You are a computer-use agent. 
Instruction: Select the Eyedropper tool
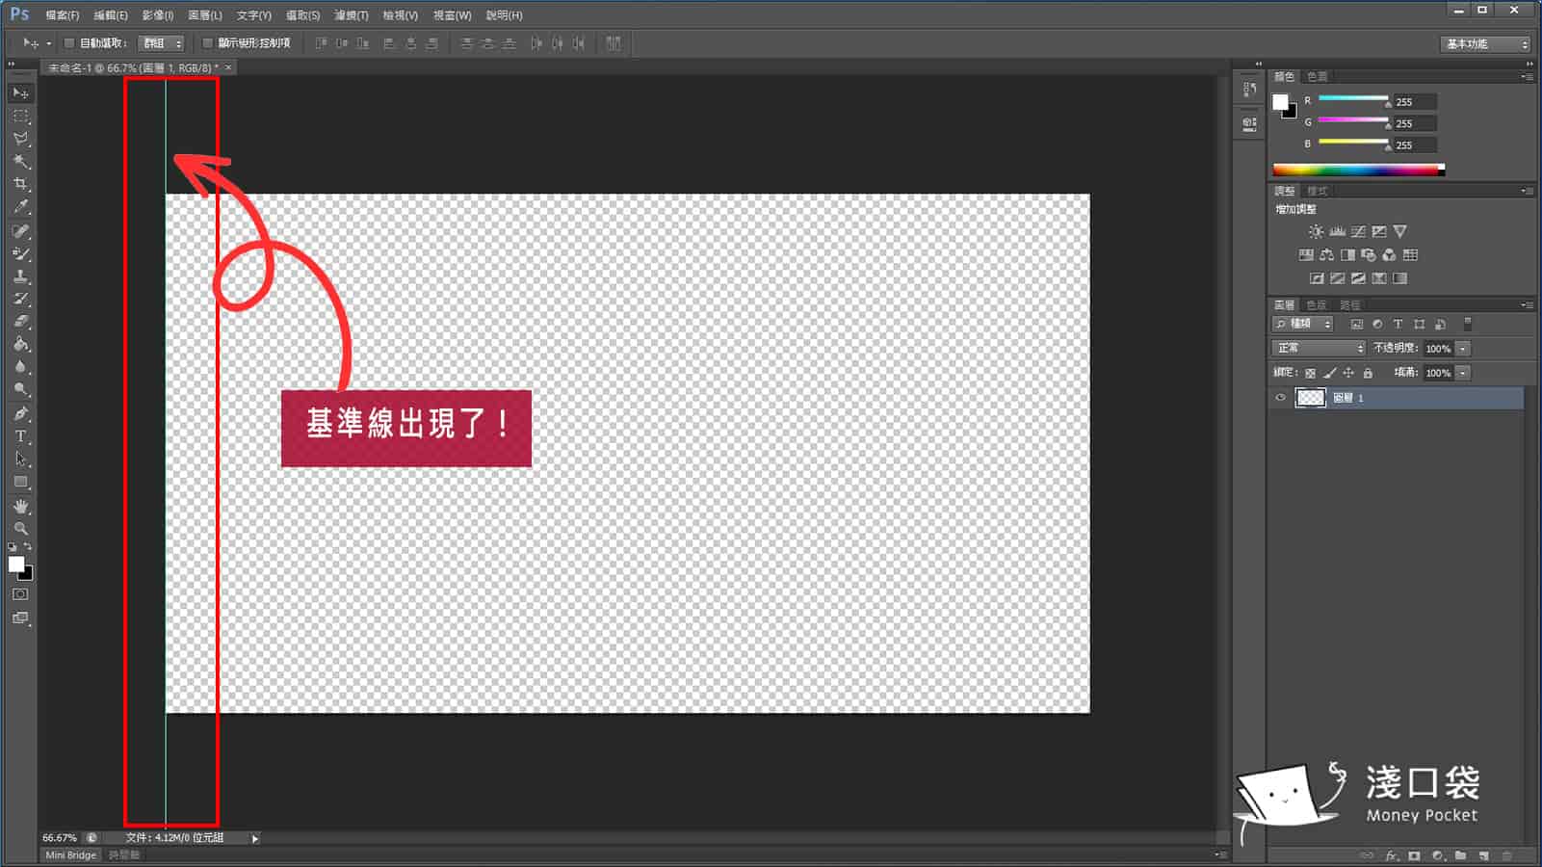[x=21, y=207]
